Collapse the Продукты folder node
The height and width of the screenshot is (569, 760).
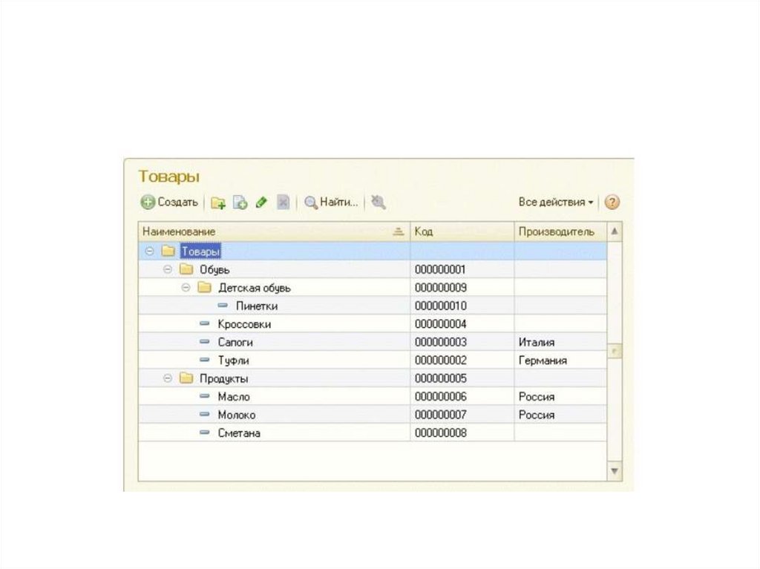168,379
